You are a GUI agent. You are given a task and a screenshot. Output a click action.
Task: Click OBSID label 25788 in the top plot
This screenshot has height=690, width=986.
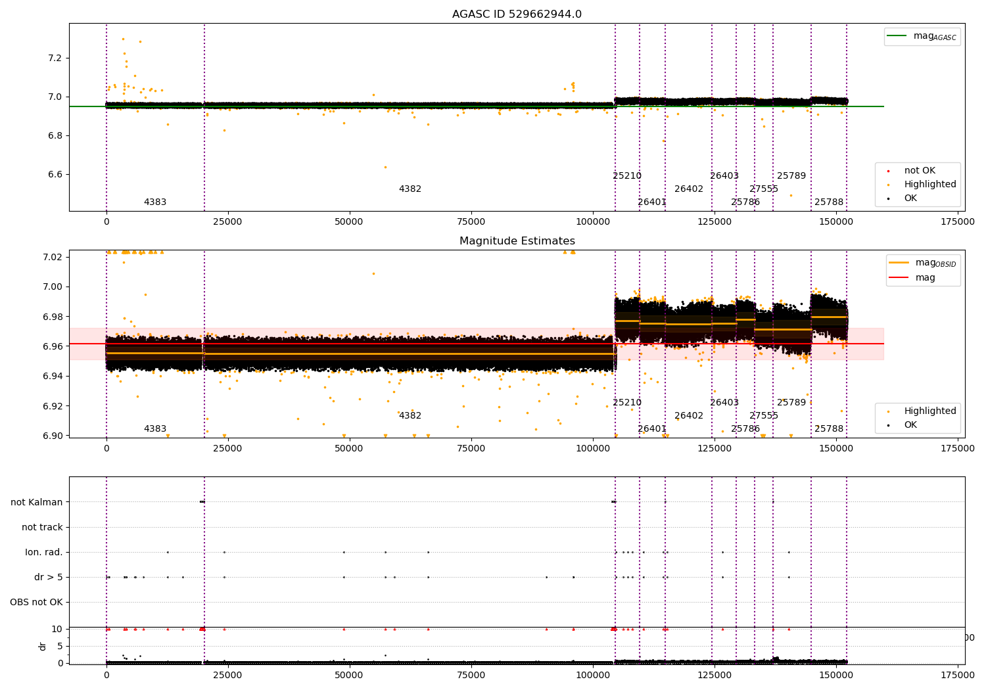[829, 202]
